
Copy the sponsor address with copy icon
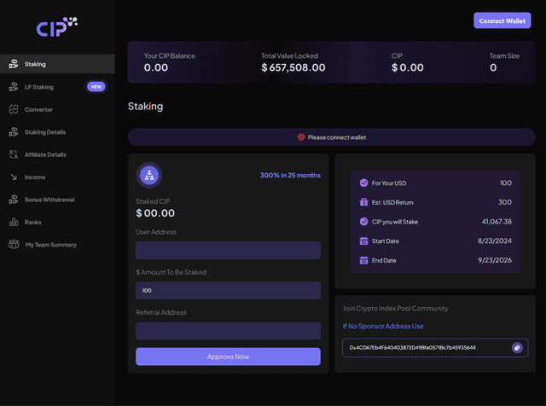[x=517, y=348]
